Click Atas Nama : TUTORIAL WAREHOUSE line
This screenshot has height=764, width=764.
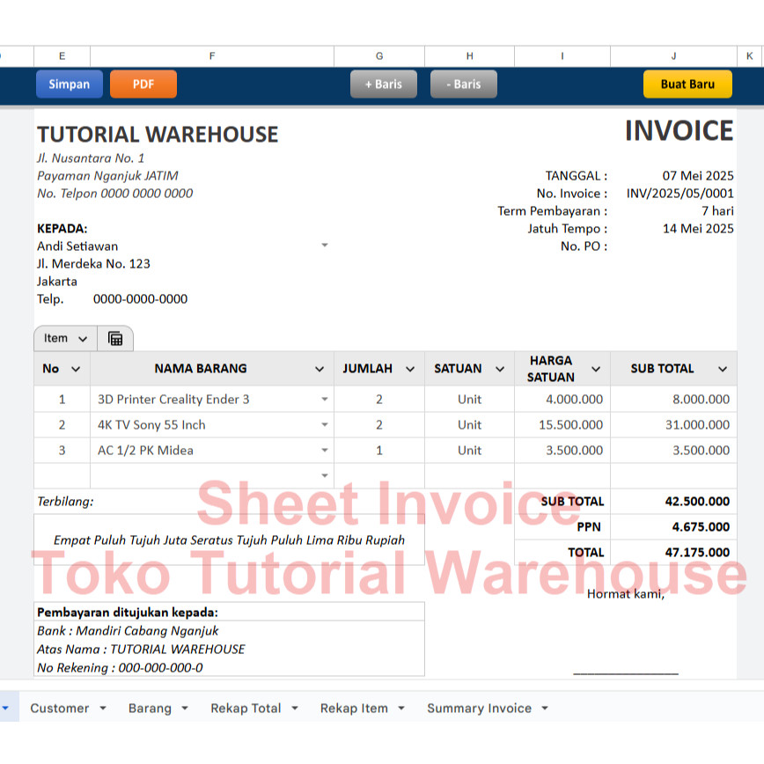[x=141, y=649]
